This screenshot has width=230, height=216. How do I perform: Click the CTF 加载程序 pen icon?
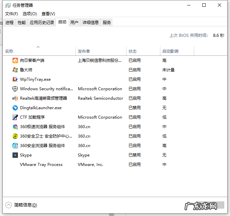click(15, 117)
